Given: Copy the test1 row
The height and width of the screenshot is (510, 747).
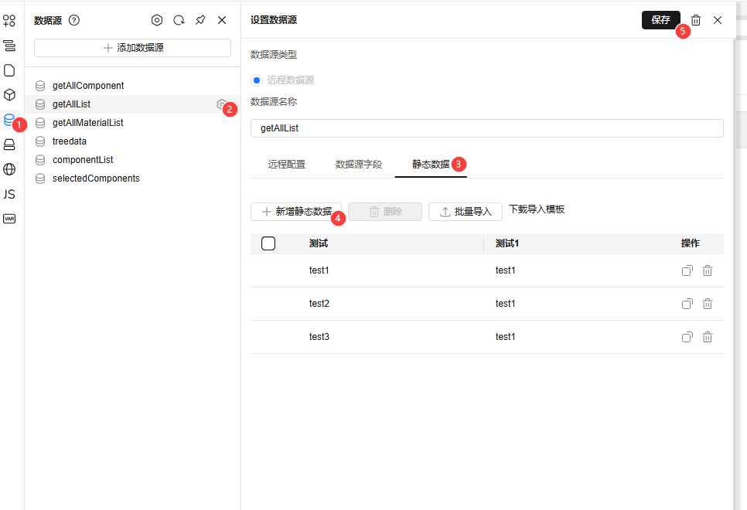Looking at the screenshot, I should [x=687, y=270].
